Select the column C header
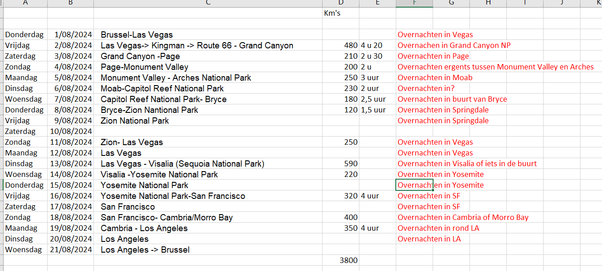 click(208, 3)
